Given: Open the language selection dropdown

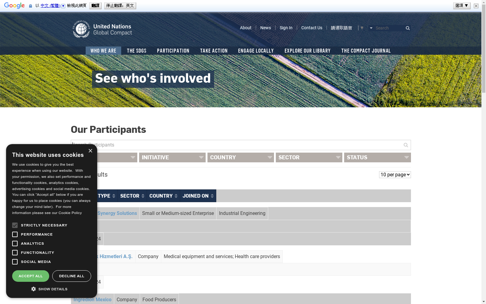Looking at the screenshot, I should 347,28.
